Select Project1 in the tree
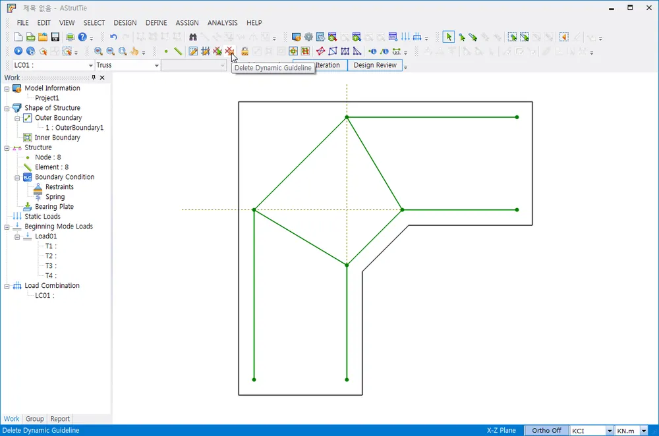The image size is (659, 436). [x=47, y=98]
